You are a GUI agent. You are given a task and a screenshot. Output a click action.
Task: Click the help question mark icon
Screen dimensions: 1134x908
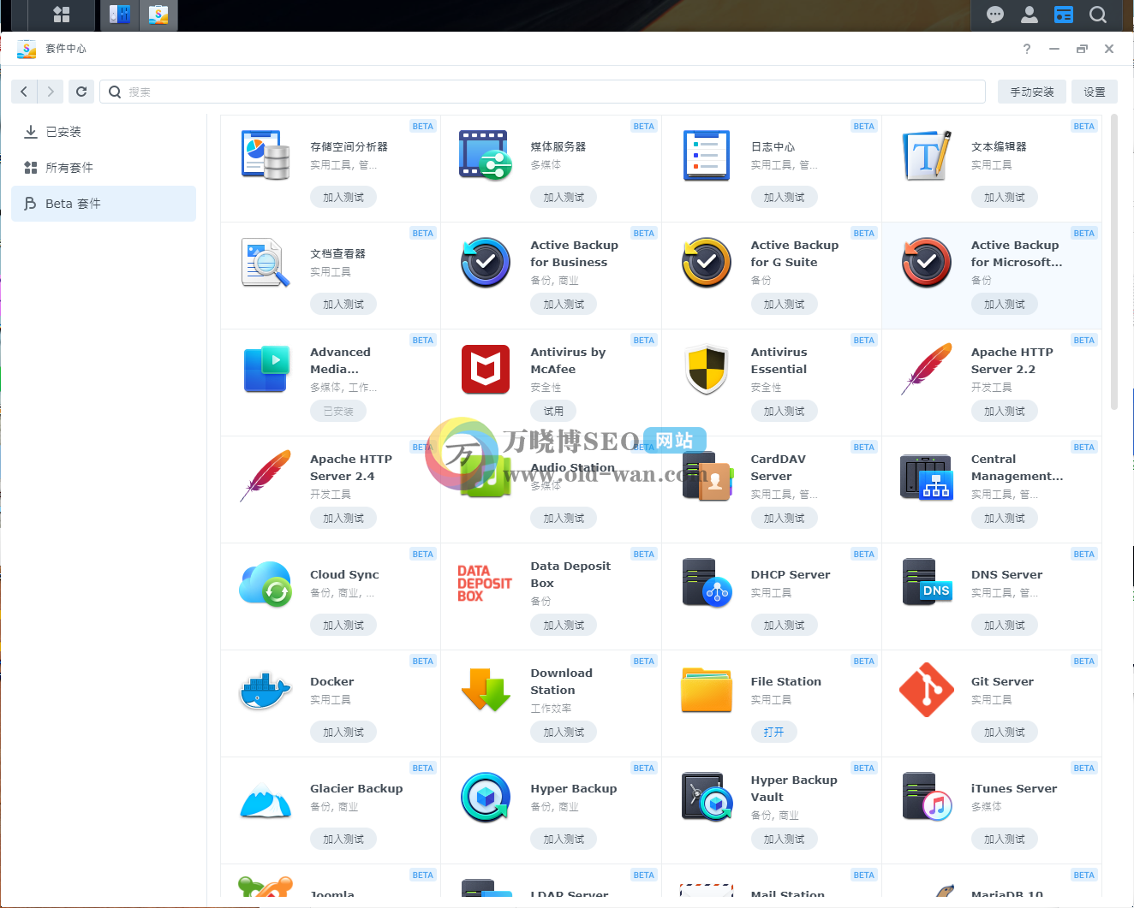coord(1027,49)
